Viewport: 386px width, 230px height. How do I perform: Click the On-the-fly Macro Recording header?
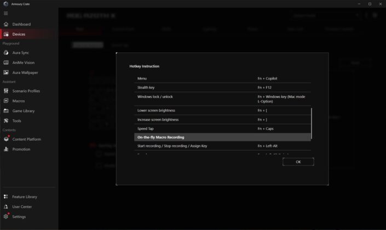[222, 137]
